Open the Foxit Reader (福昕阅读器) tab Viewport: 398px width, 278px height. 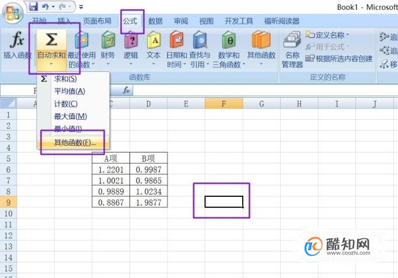(281, 21)
